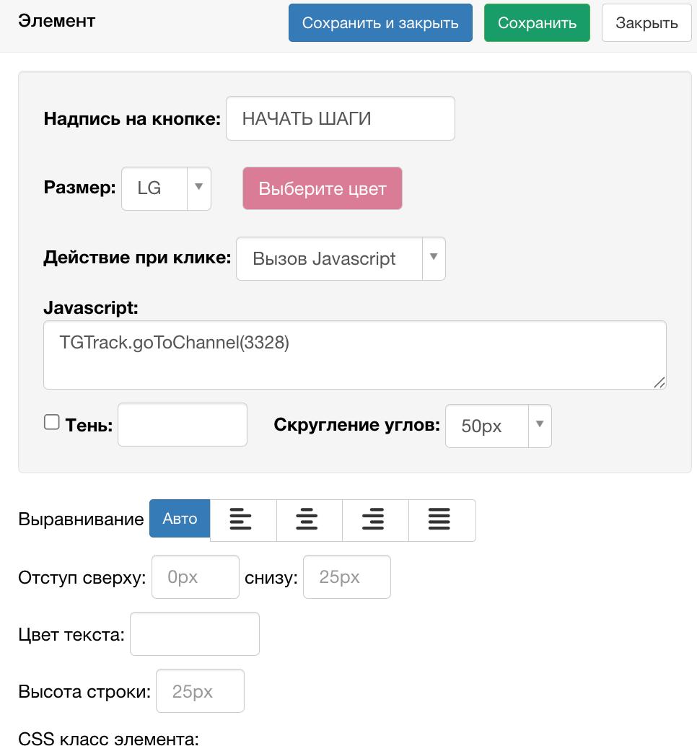Open the Выберите цвет color picker

[x=322, y=188]
